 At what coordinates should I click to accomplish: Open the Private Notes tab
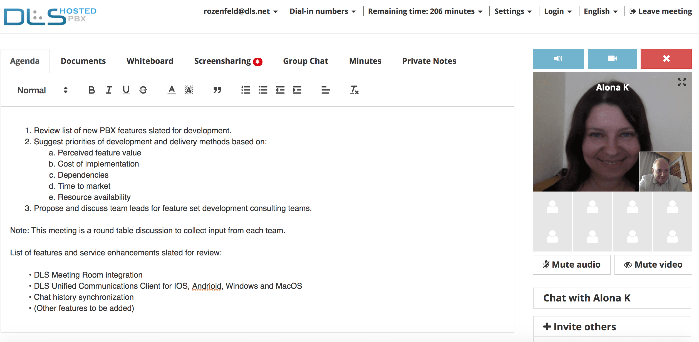(429, 61)
